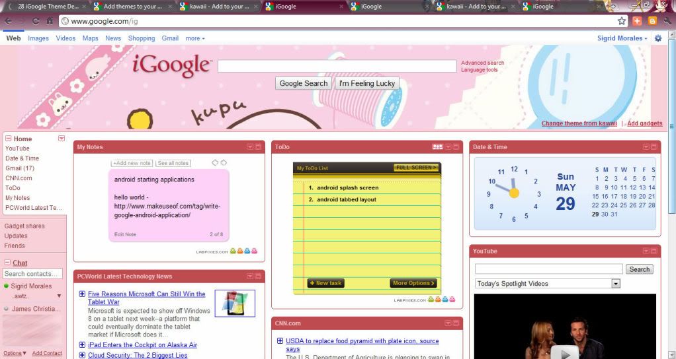Open the 'more' menu in Google bar

(194, 38)
